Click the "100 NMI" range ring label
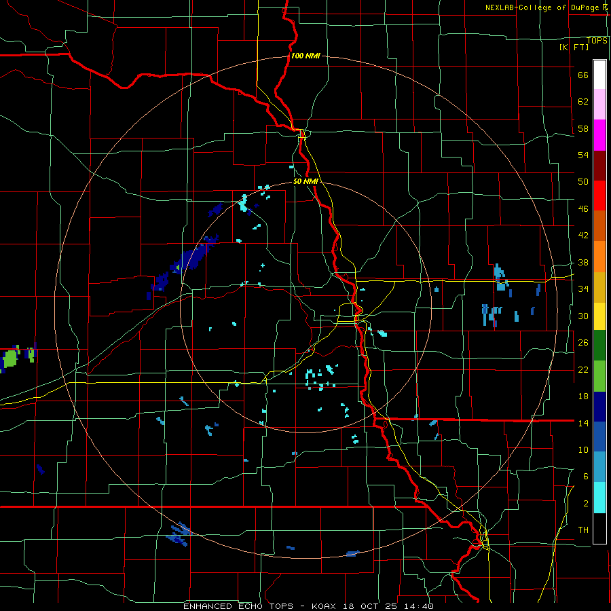Viewport: 611px width, 611px height. click(305, 56)
